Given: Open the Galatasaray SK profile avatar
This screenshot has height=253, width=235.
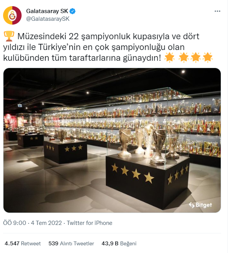Looking at the screenshot, I should [12, 15].
